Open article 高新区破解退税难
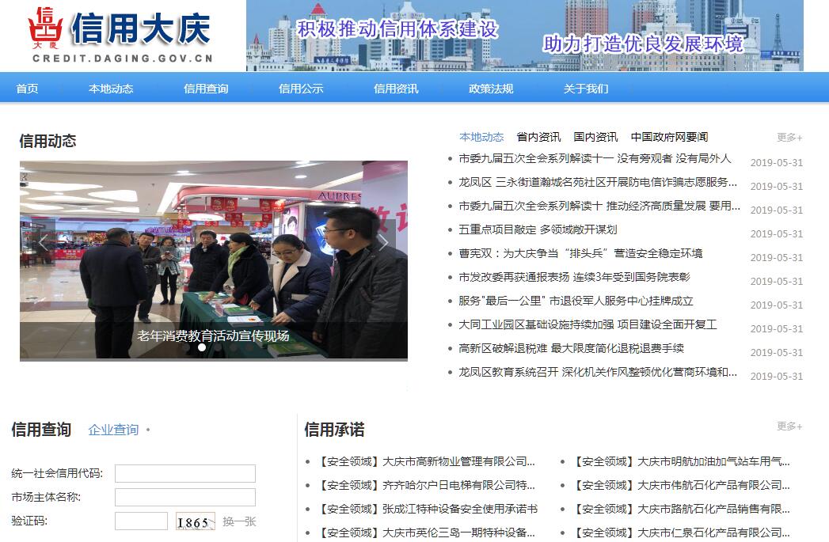The image size is (829, 542). 571,348
